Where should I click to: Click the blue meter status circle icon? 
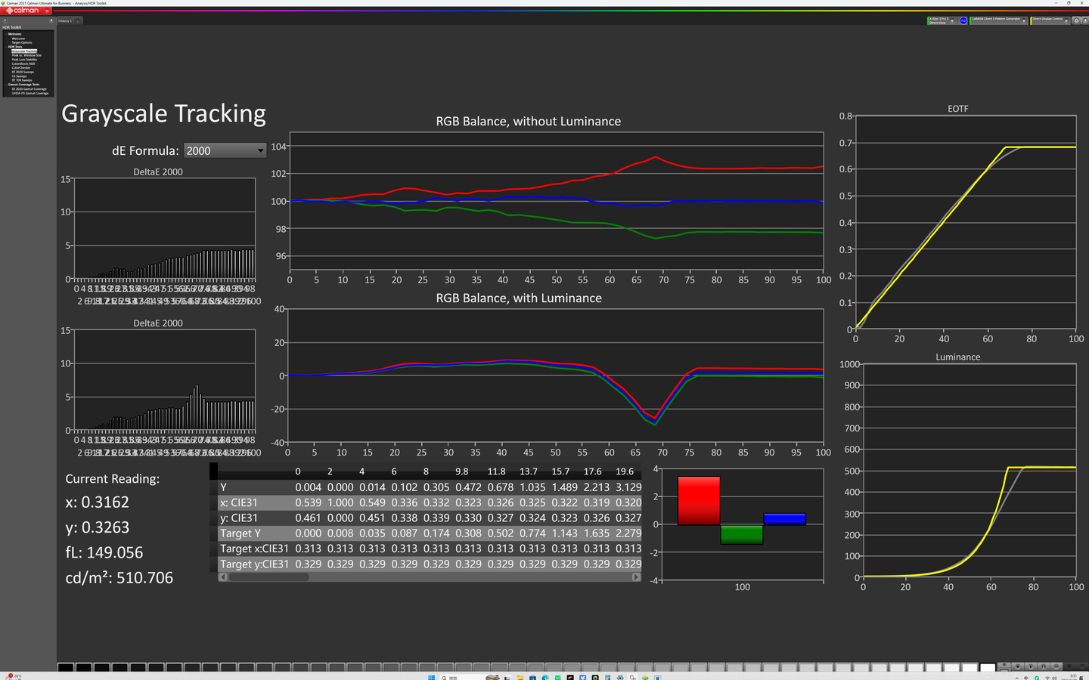(x=963, y=20)
